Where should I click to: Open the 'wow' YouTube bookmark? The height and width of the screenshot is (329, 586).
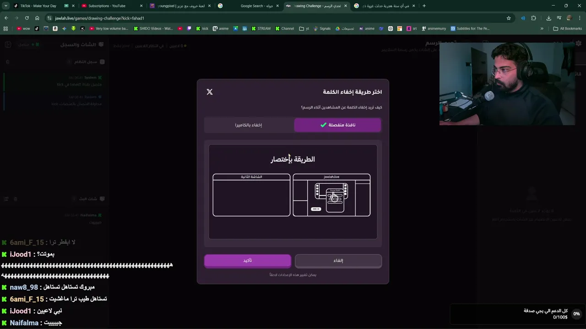pos(23,28)
